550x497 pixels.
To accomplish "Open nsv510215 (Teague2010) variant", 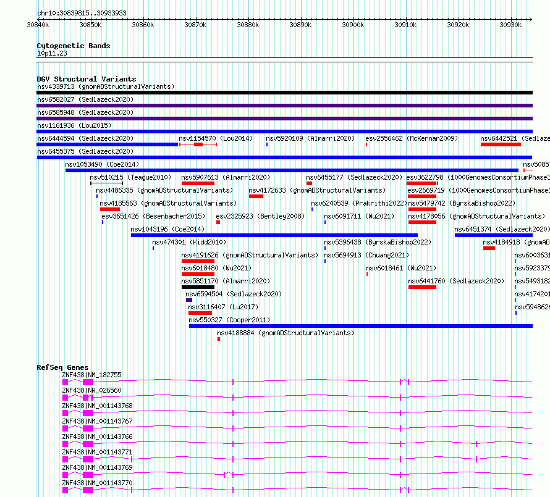I will coord(130,177).
